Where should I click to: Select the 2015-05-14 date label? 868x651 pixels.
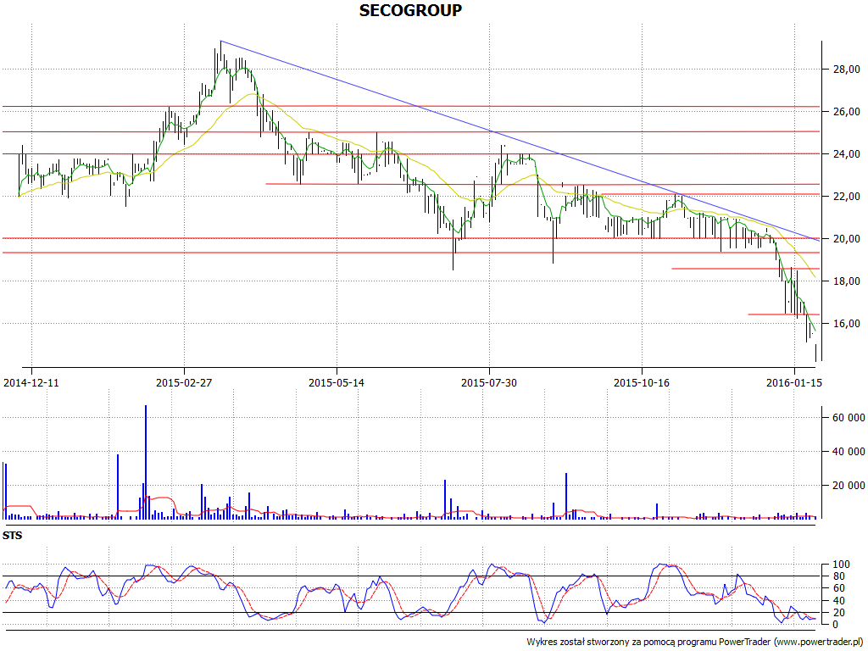[x=337, y=382]
